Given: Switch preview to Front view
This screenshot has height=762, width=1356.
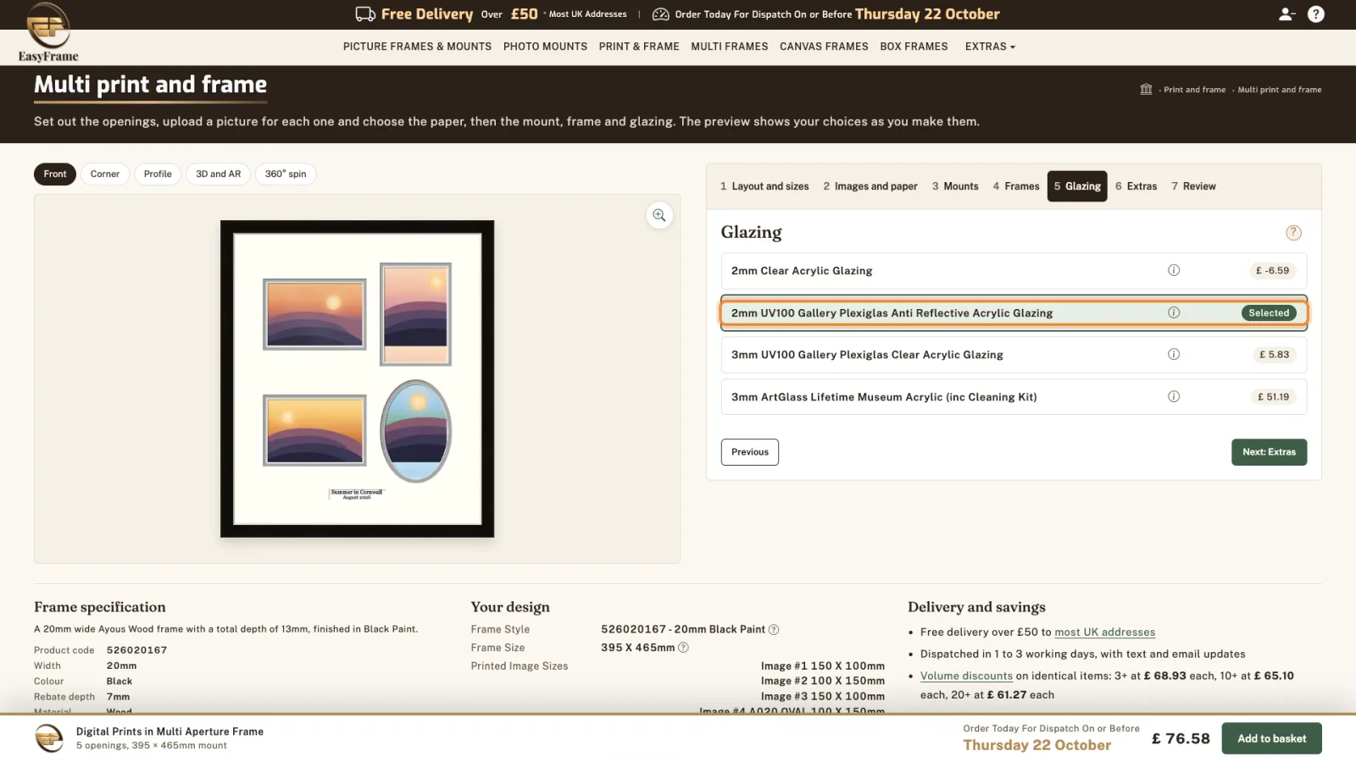Looking at the screenshot, I should pos(55,174).
